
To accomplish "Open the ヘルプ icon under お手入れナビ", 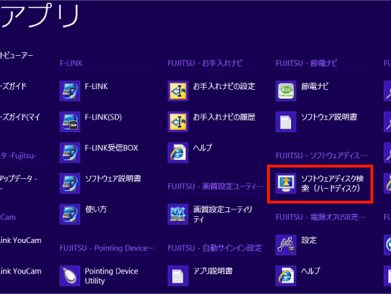I will [178, 153].
